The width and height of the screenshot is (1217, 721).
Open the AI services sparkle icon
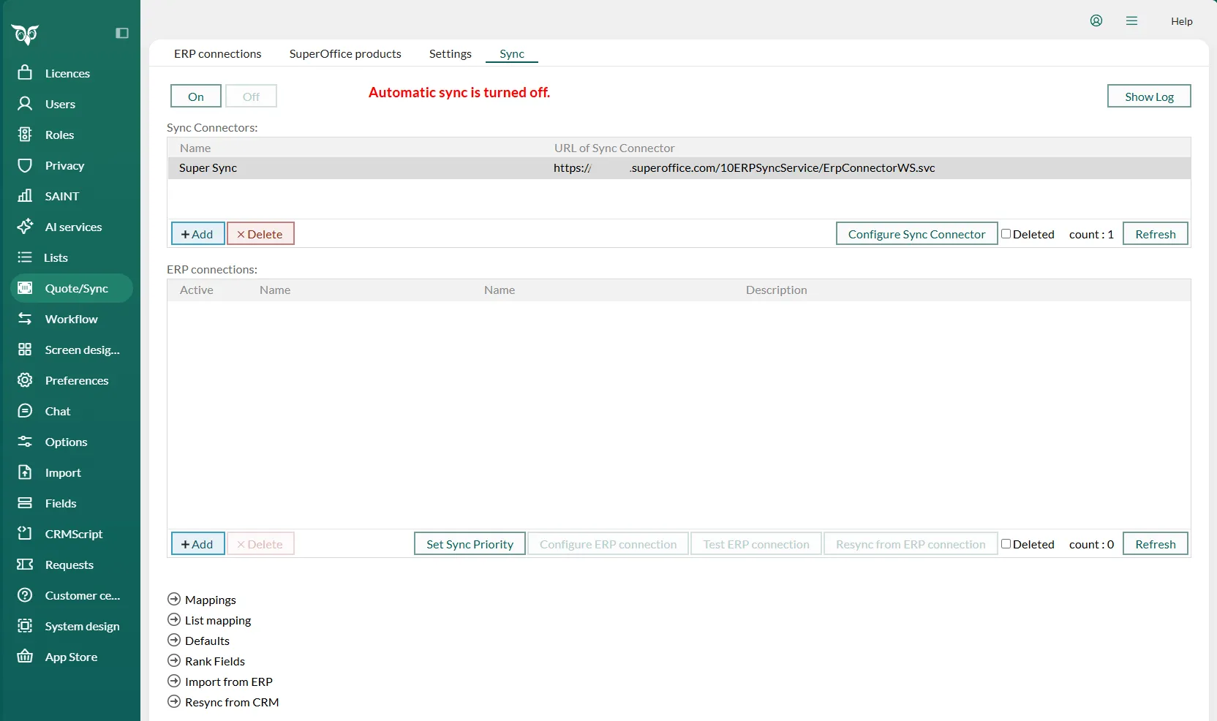pos(25,227)
